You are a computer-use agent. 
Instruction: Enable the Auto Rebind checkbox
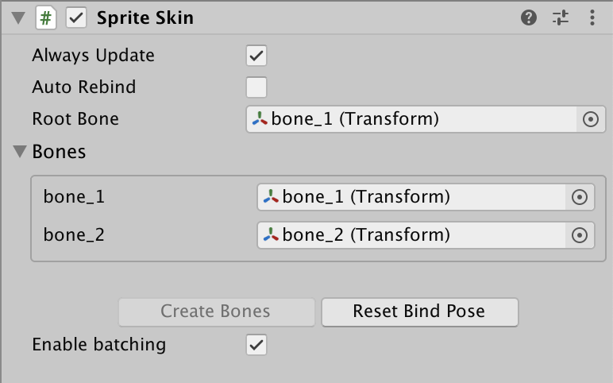click(256, 87)
